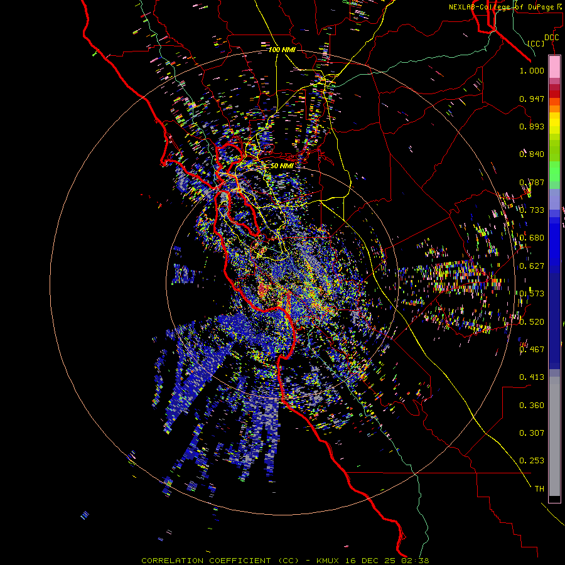
Task: Select the 0.627 legend value
Action: point(532,266)
